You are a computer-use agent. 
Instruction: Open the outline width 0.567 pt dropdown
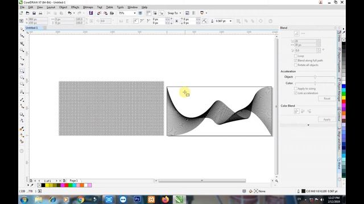tap(230, 21)
